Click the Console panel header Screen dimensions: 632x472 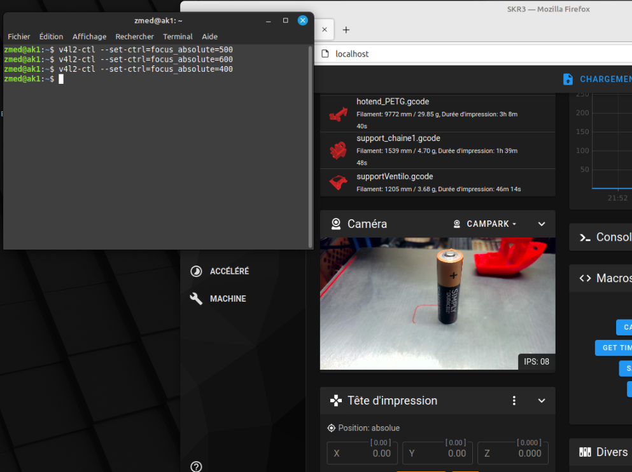click(601, 238)
